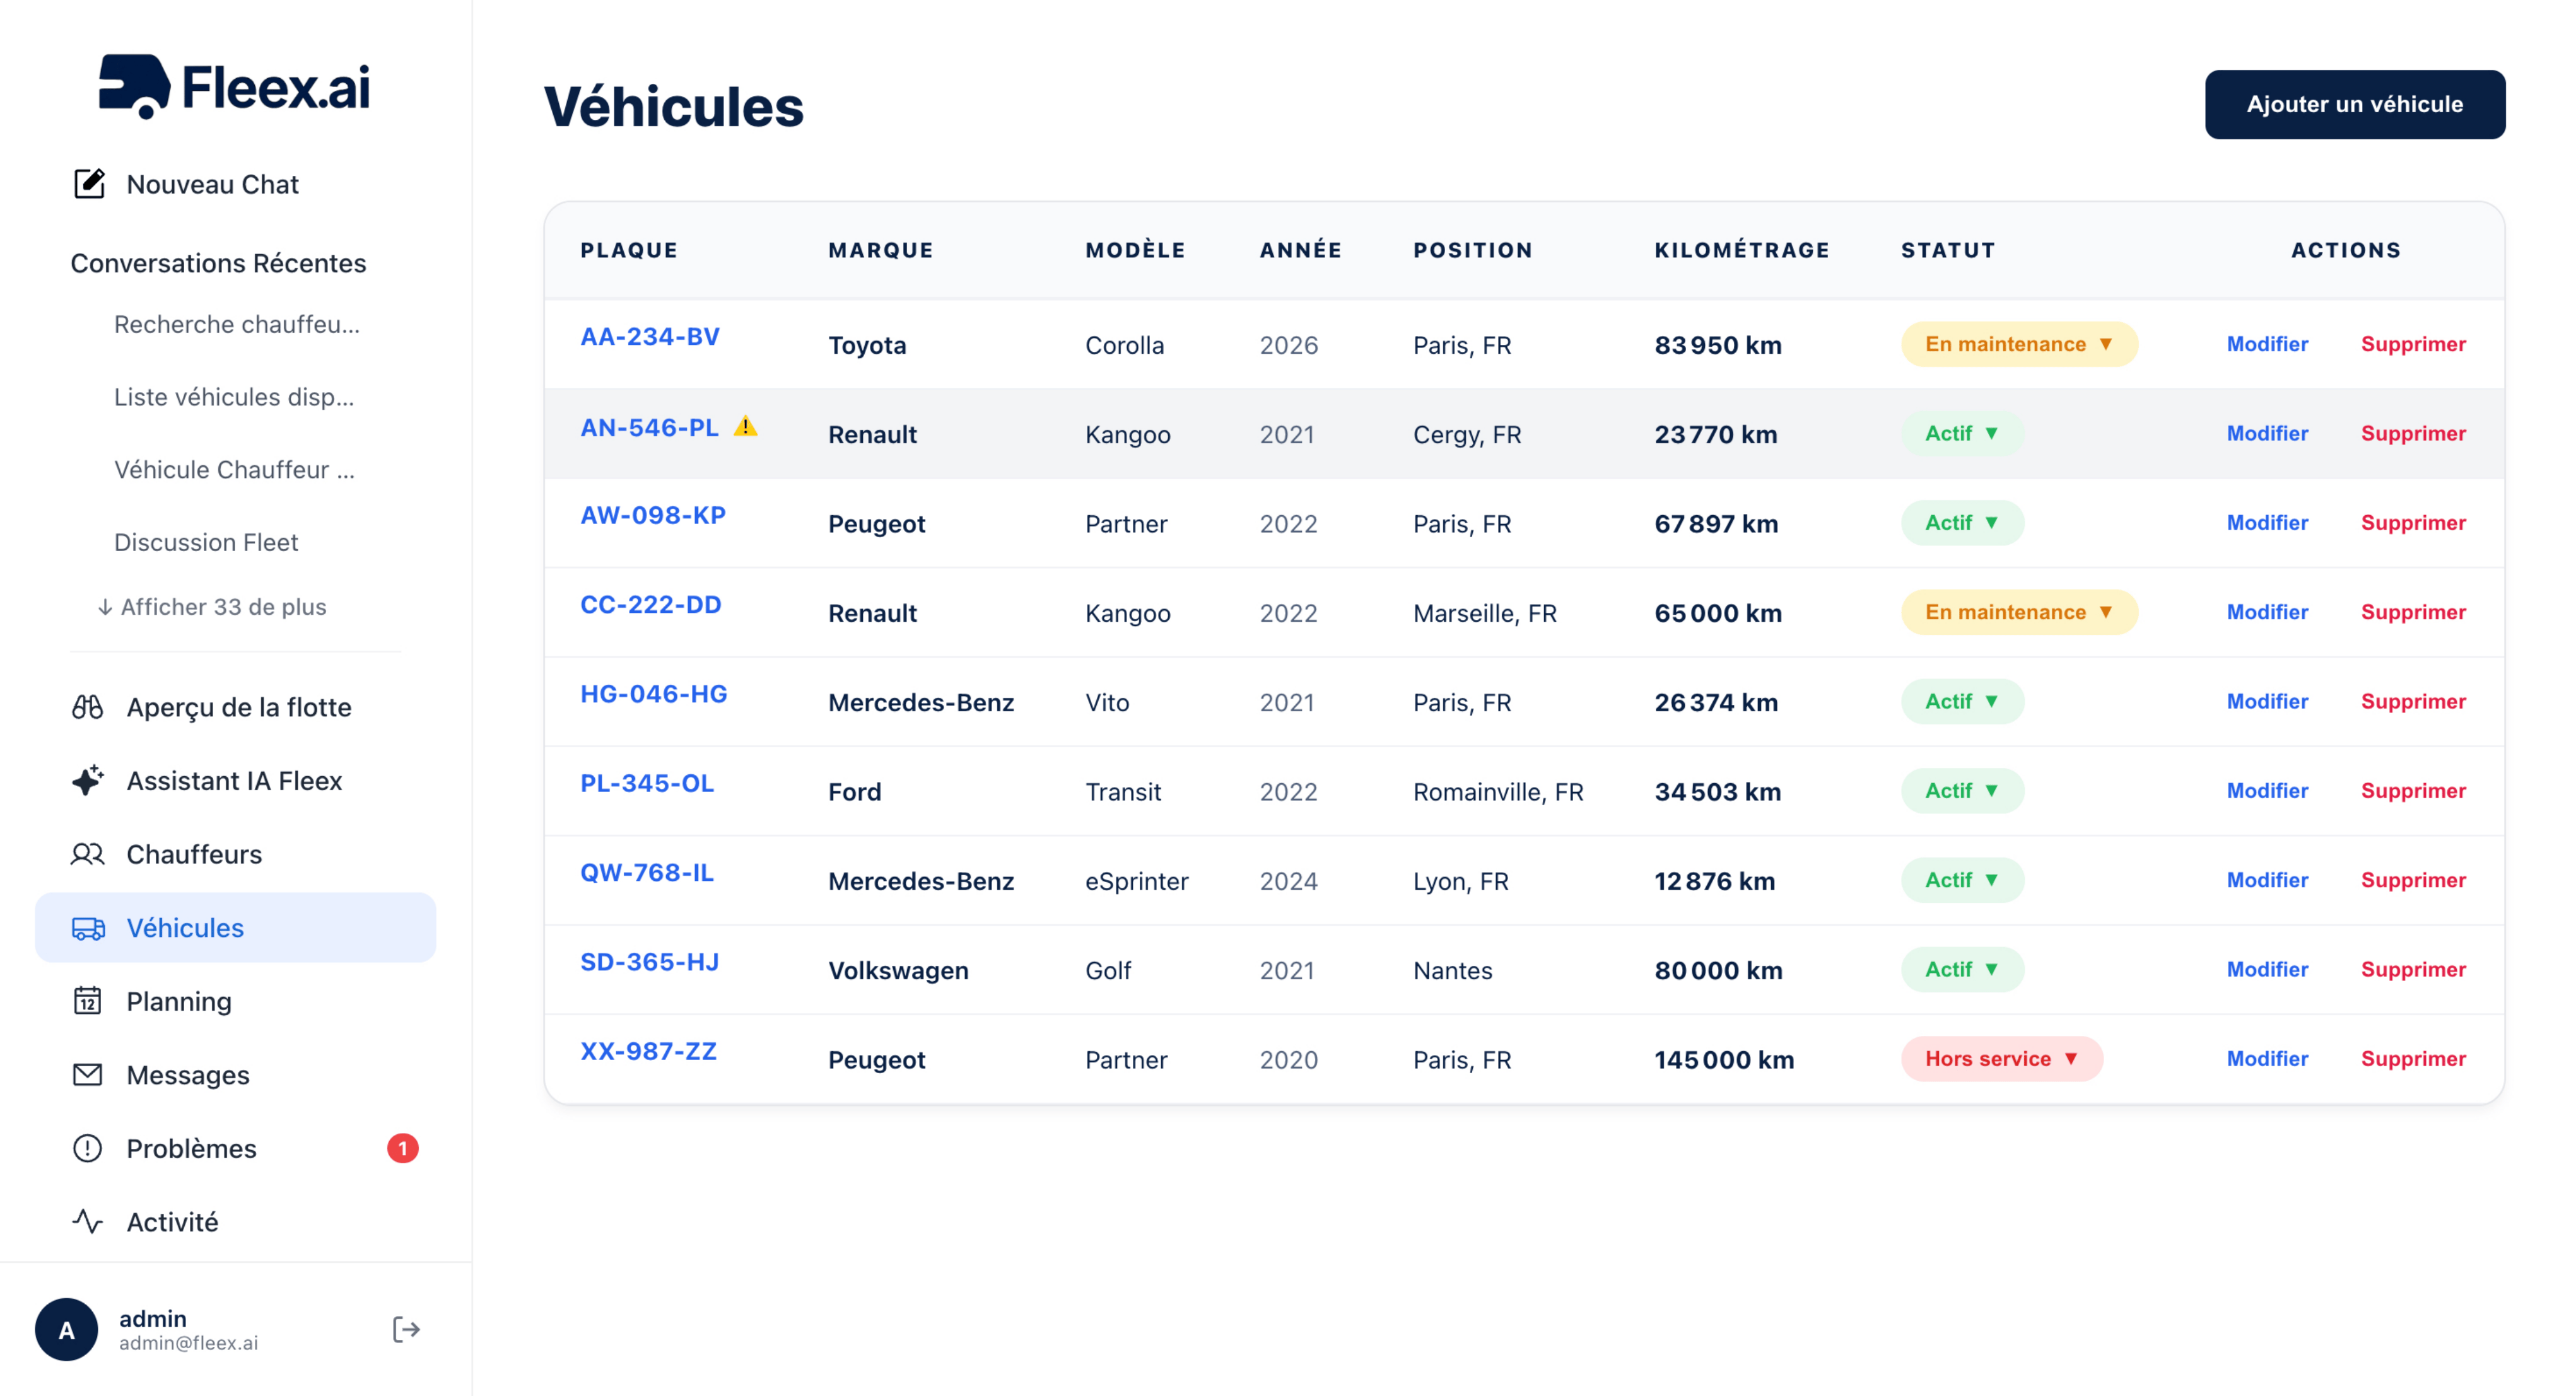The width and height of the screenshot is (2576, 1396).
Task: Click the calendar icon for Planning
Action: click(88, 1001)
